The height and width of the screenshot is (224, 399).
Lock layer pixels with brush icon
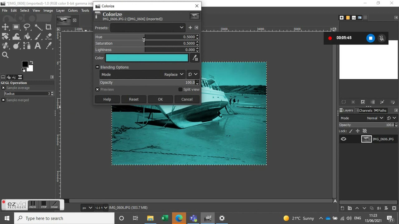pos(351,131)
